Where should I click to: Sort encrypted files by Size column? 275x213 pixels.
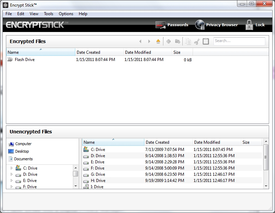(x=182, y=52)
